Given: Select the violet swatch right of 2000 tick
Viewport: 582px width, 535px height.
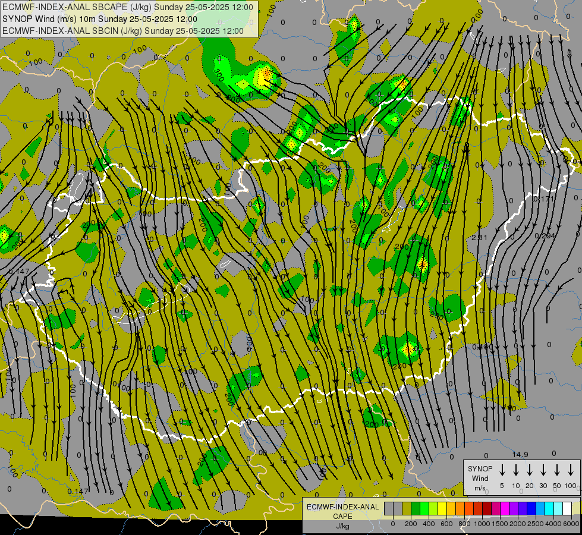Looking at the screenshot, I should pyautogui.click(x=523, y=508).
